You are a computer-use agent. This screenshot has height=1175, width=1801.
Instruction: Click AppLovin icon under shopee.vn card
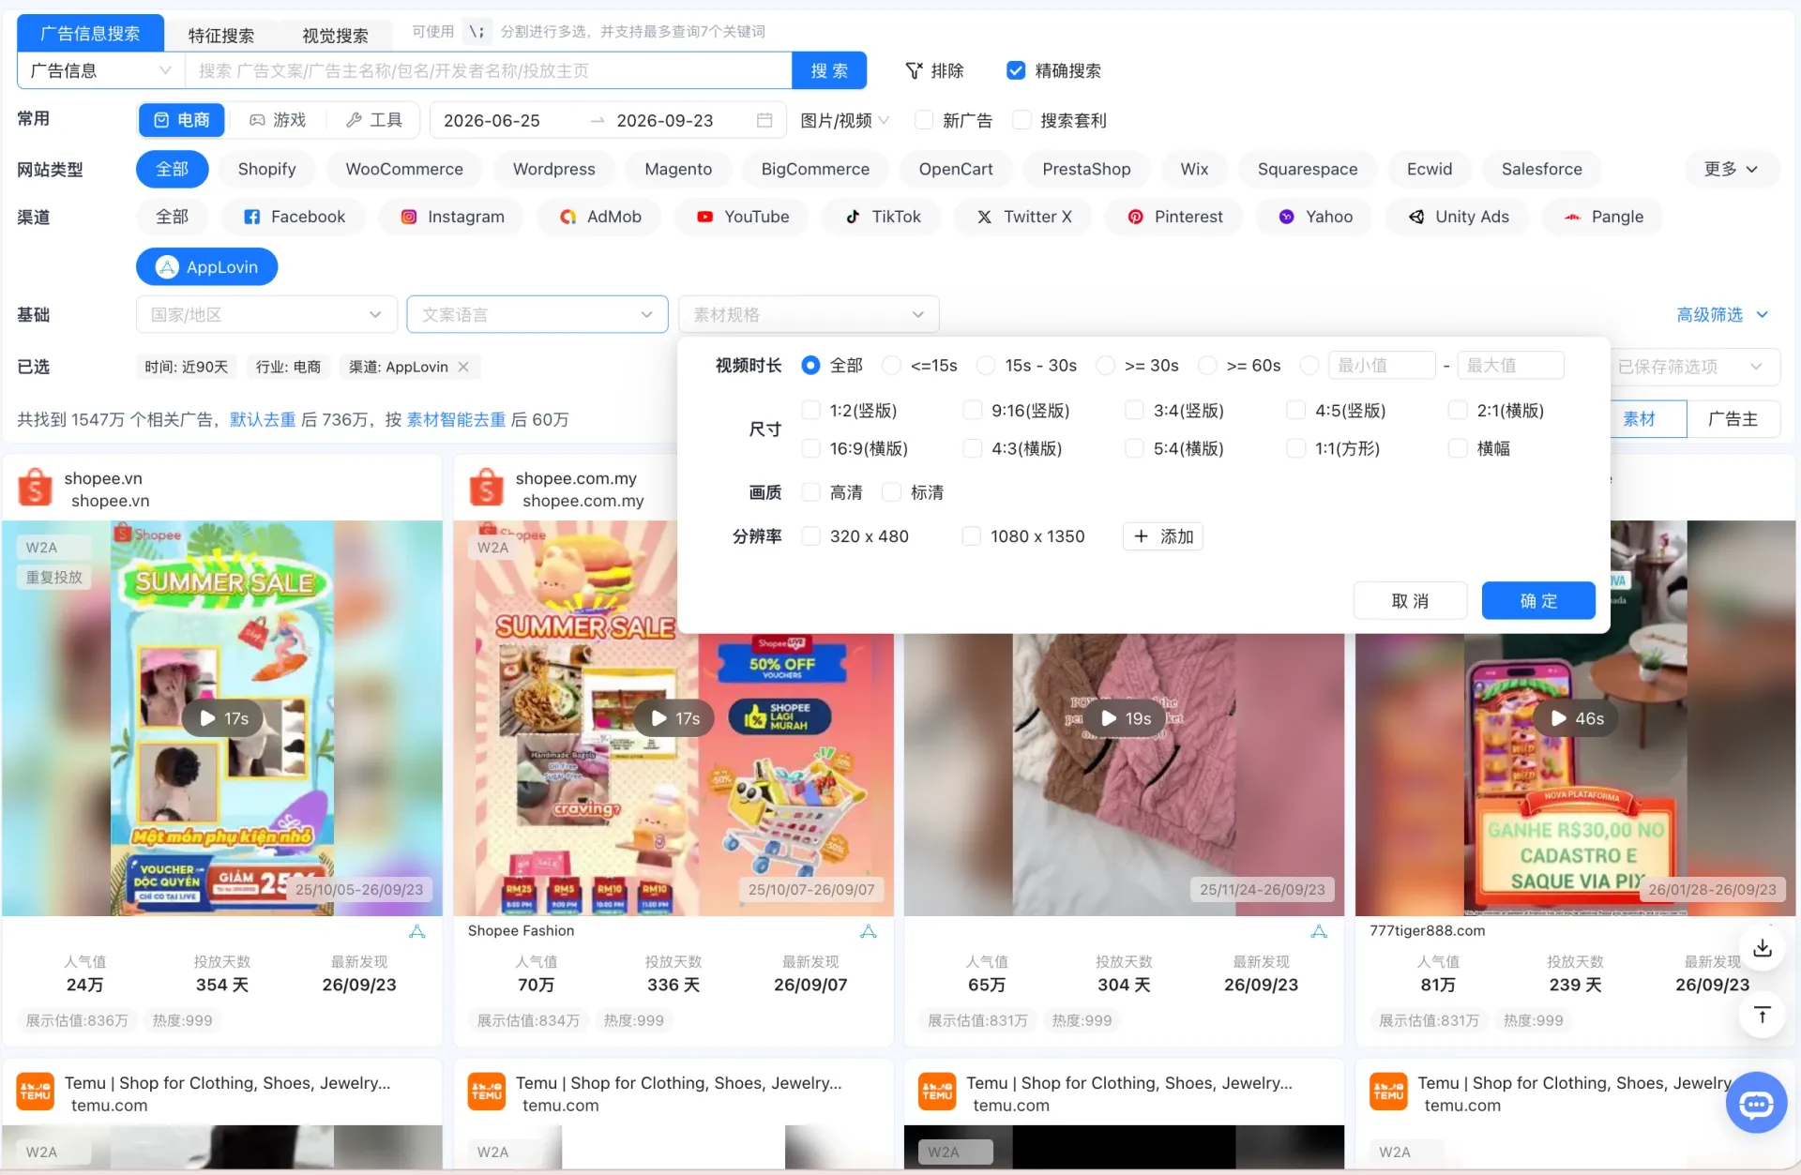click(417, 931)
